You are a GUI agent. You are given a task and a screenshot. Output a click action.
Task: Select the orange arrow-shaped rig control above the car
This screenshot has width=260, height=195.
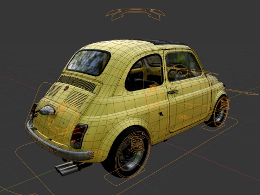(x=135, y=14)
